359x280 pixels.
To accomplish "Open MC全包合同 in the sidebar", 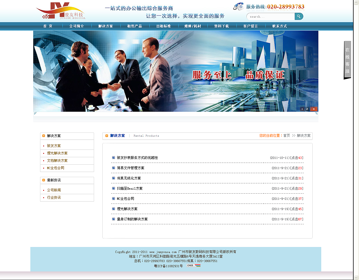I will click(56, 168).
